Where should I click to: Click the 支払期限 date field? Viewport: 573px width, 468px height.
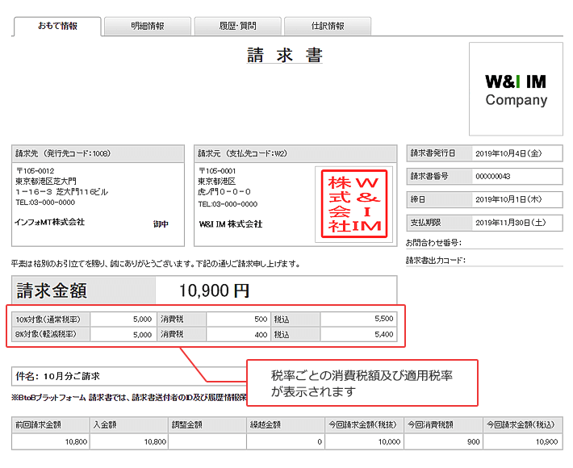tap(517, 222)
